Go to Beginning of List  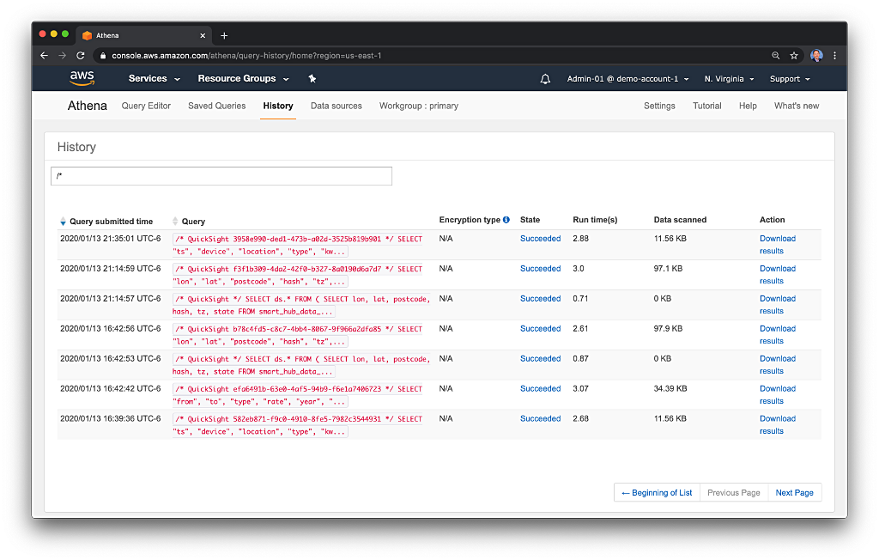coord(657,493)
